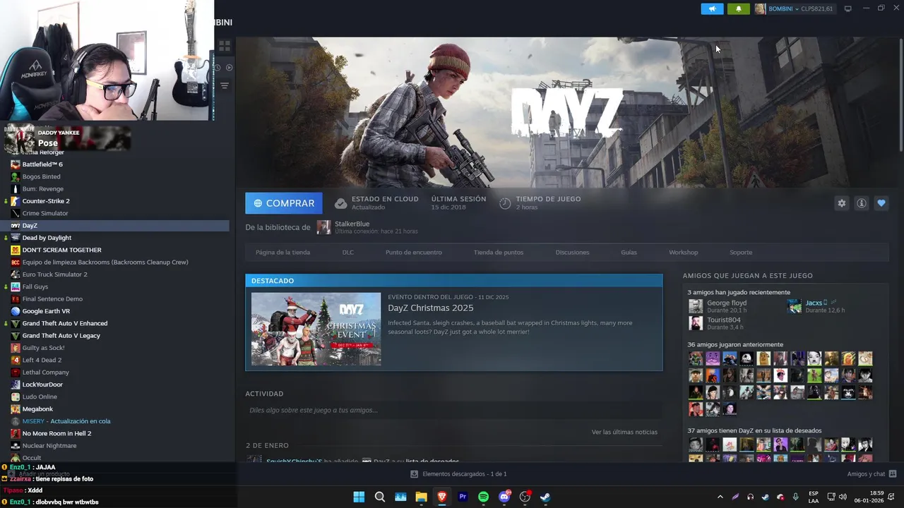Open File Explorer from taskbar
This screenshot has width=904, height=508.
pos(421,497)
